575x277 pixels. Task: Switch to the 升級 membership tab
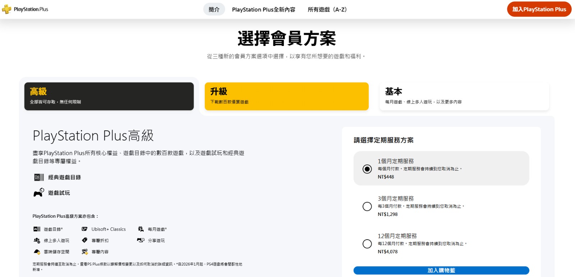click(x=287, y=96)
